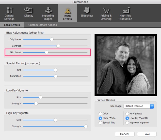Image resolution: width=161 pixels, height=140 pixels.
Task: Switch to the Custom Effects Actions tab
Action: pos(42,25)
